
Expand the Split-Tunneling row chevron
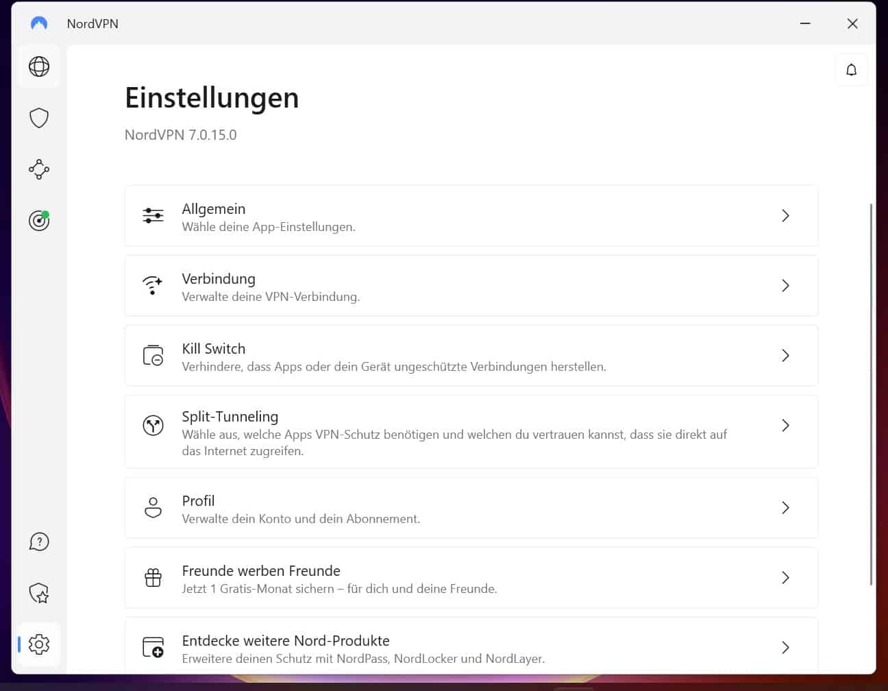click(x=785, y=426)
